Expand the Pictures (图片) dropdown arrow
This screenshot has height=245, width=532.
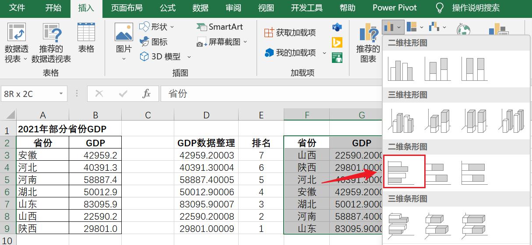124,59
